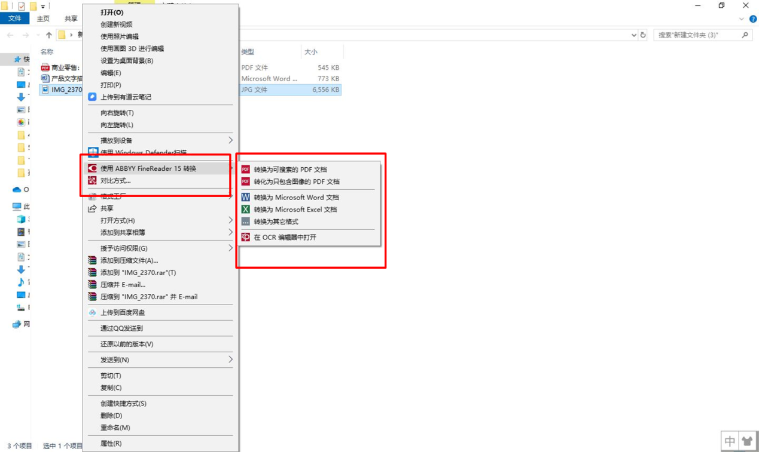
Task: Click the refresh icon next to the address bar
Action: pyautogui.click(x=643, y=35)
